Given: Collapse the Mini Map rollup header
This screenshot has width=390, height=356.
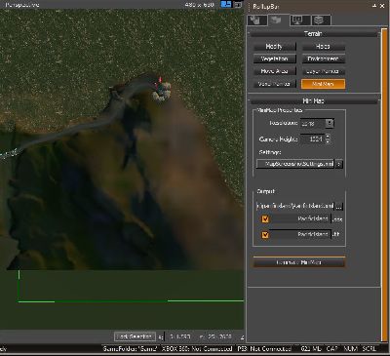Looking at the screenshot, I should point(313,101).
